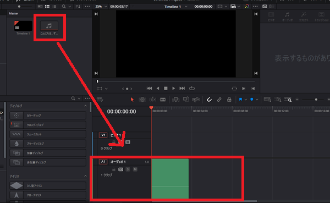Collapse the アイリス category

[85, 176]
